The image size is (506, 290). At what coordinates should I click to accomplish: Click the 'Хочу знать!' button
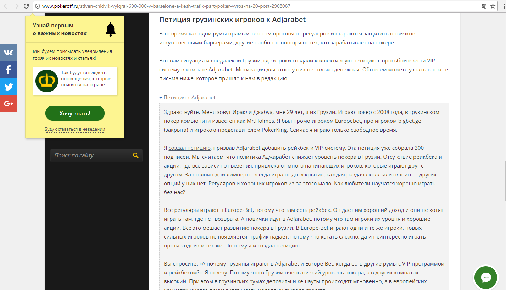[75, 113]
